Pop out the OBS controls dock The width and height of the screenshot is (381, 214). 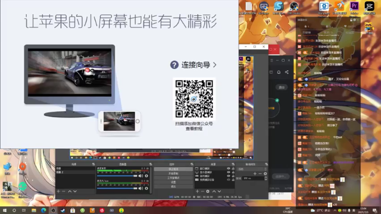pyautogui.click(x=192, y=164)
